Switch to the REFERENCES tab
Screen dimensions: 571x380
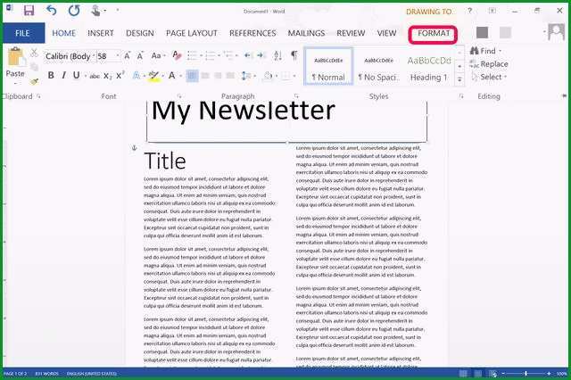click(252, 33)
